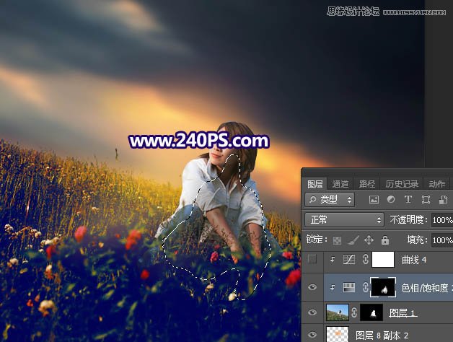Click the lock image pixels brush icon
453x342 pixels.
click(353, 240)
